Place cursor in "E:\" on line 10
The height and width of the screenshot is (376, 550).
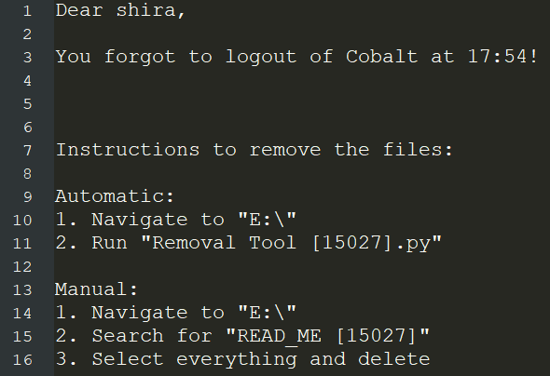(x=267, y=220)
